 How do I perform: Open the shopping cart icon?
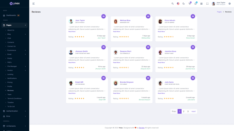point(190,4)
